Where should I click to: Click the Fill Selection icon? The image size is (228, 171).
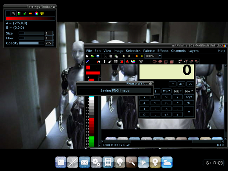point(171,62)
